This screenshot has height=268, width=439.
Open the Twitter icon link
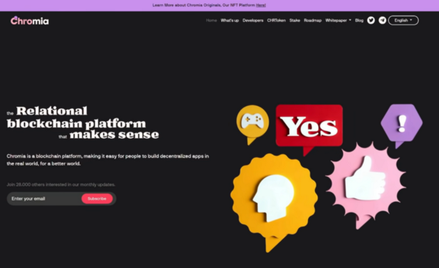(x=371, y=20)
